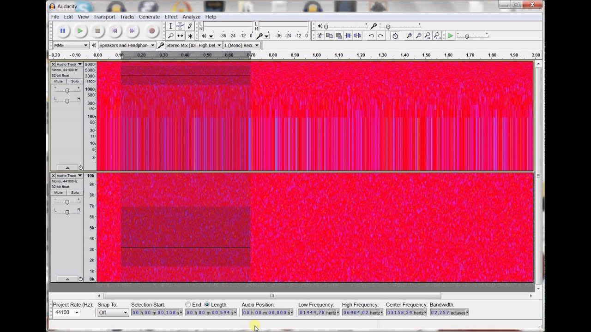Image resolution: width=591 pixels, height=332 pixels.
Task: Start recording with the red Record button
Action: pos(152,31)
